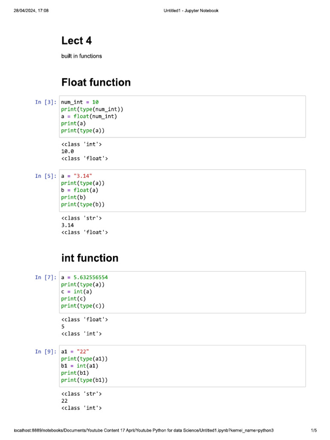Select the In [5] cell prompt

[x=46, y=176]
